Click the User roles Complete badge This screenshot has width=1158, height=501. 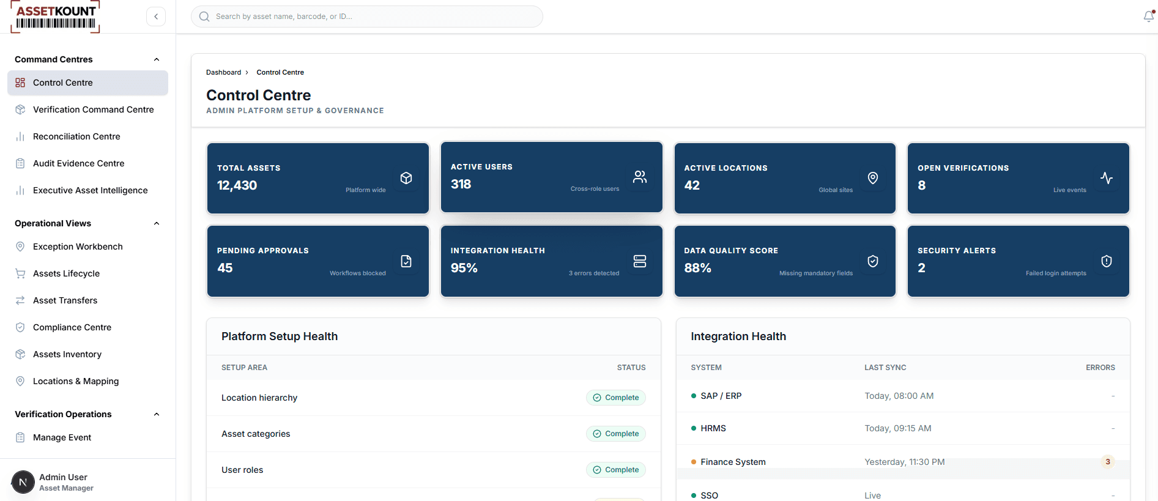(x=616, y=470)
